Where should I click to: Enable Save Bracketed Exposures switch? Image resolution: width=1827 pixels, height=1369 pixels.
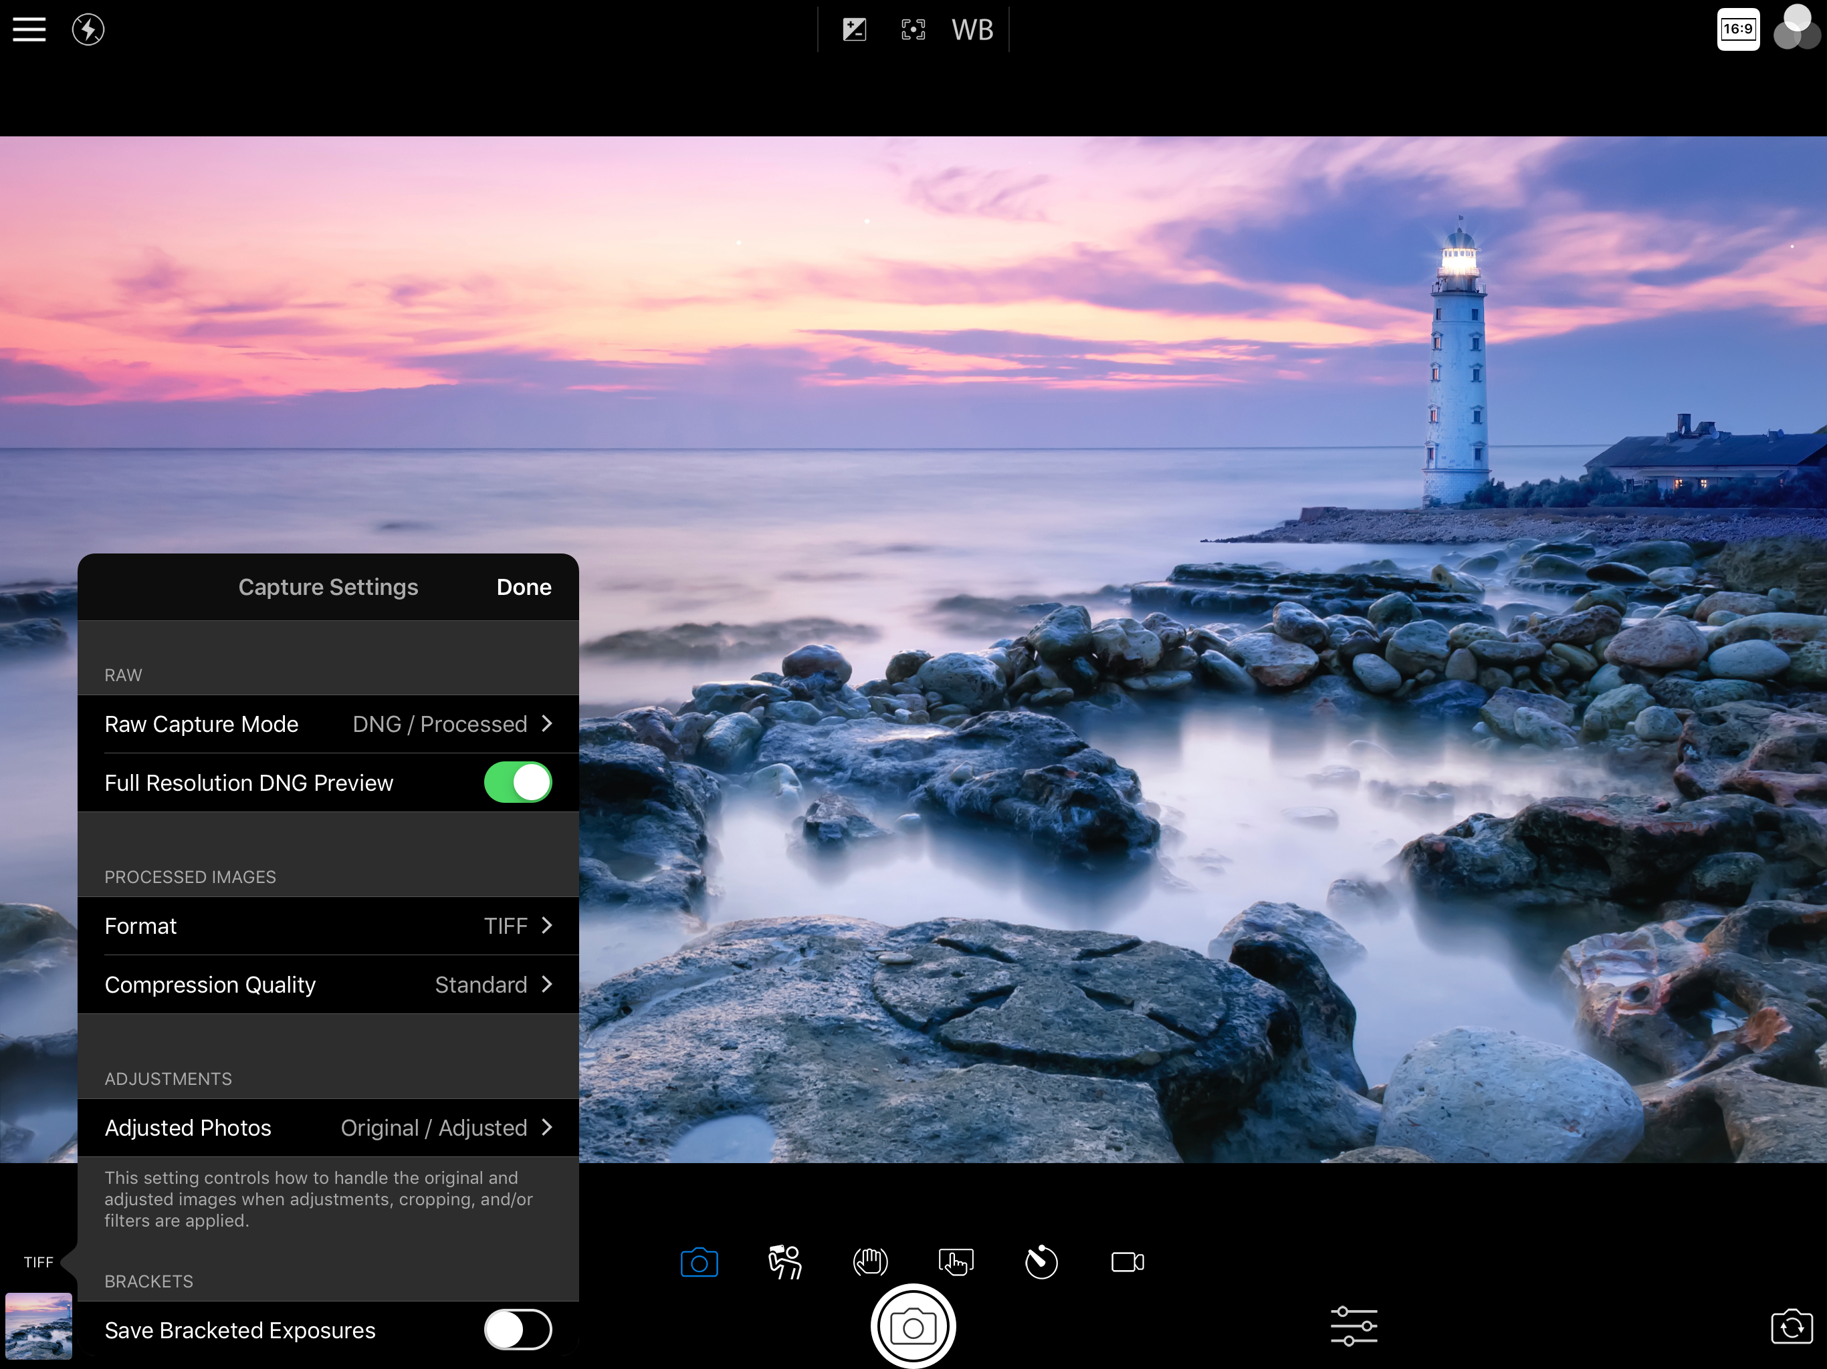(518, 1330)
